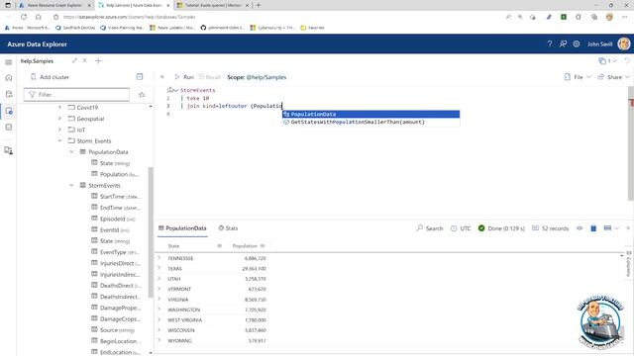The image size is (634, 356).
Task: Refresh the browser page
Action: point(24,17)
